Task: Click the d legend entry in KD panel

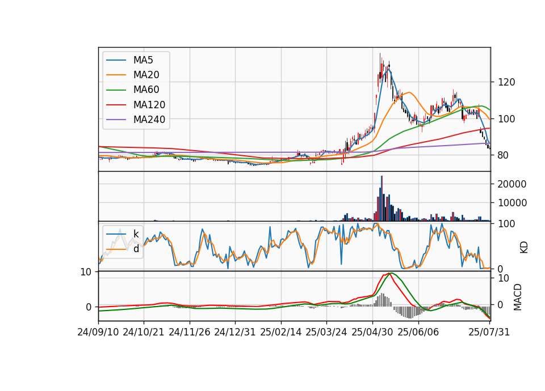Action: click(136, 249)
